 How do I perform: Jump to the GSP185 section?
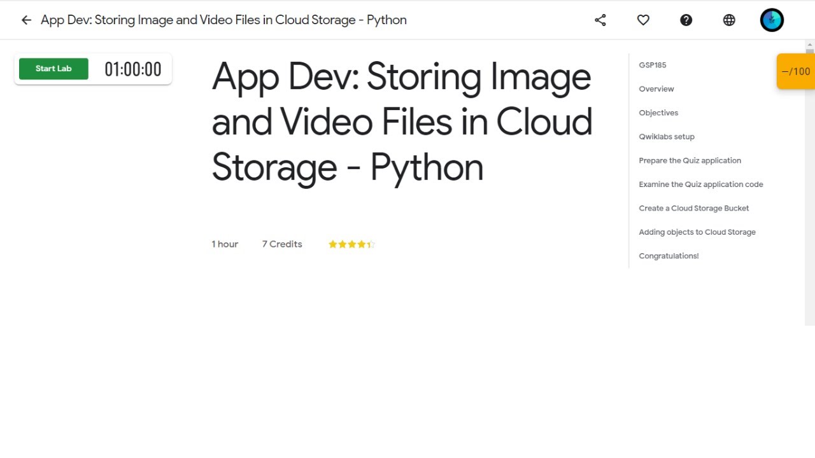[x=653, y=65]
